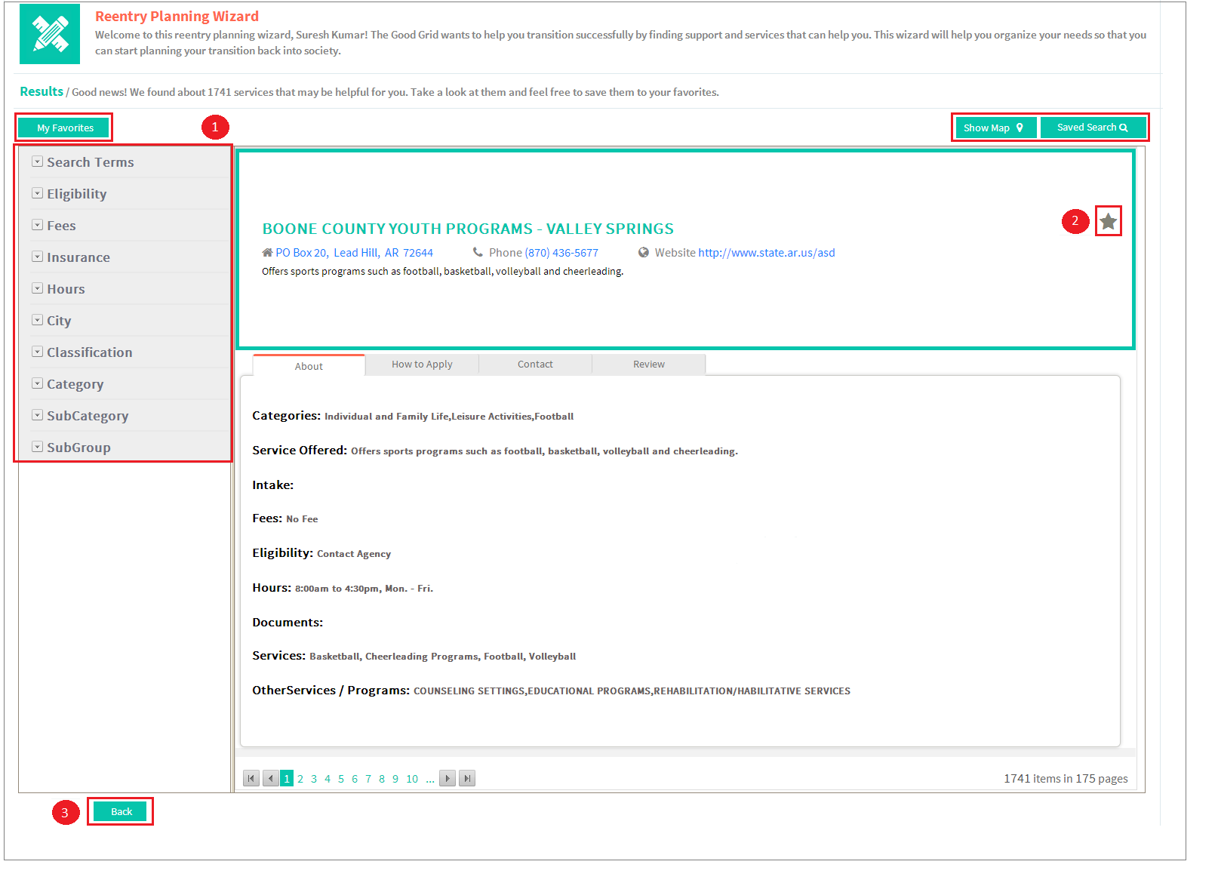Open the state.ar.us/asd website link

(x=767, y=253)
